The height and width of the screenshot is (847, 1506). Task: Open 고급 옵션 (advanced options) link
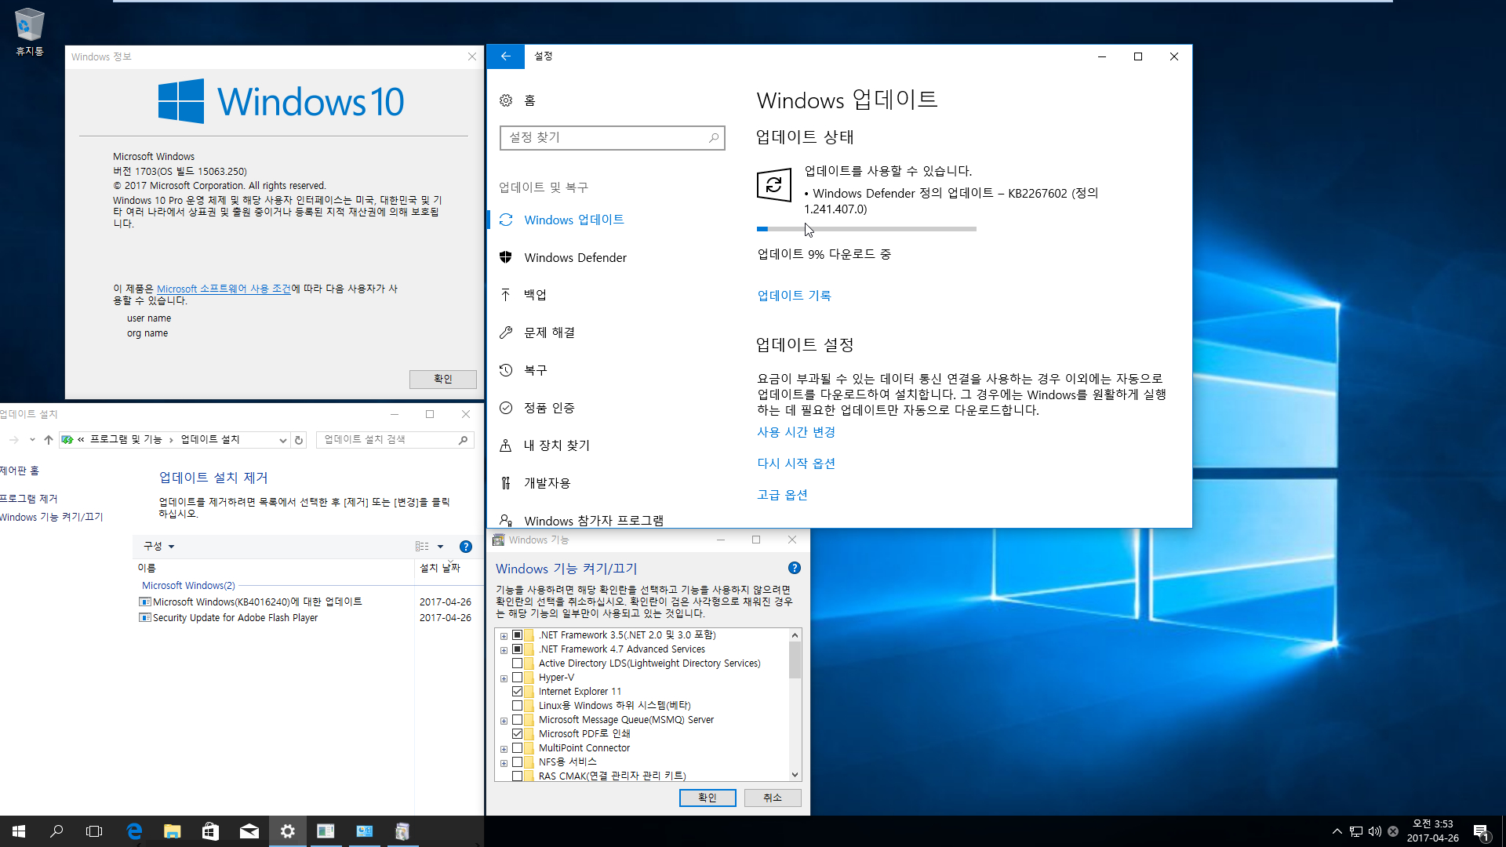tap(782, 495)
